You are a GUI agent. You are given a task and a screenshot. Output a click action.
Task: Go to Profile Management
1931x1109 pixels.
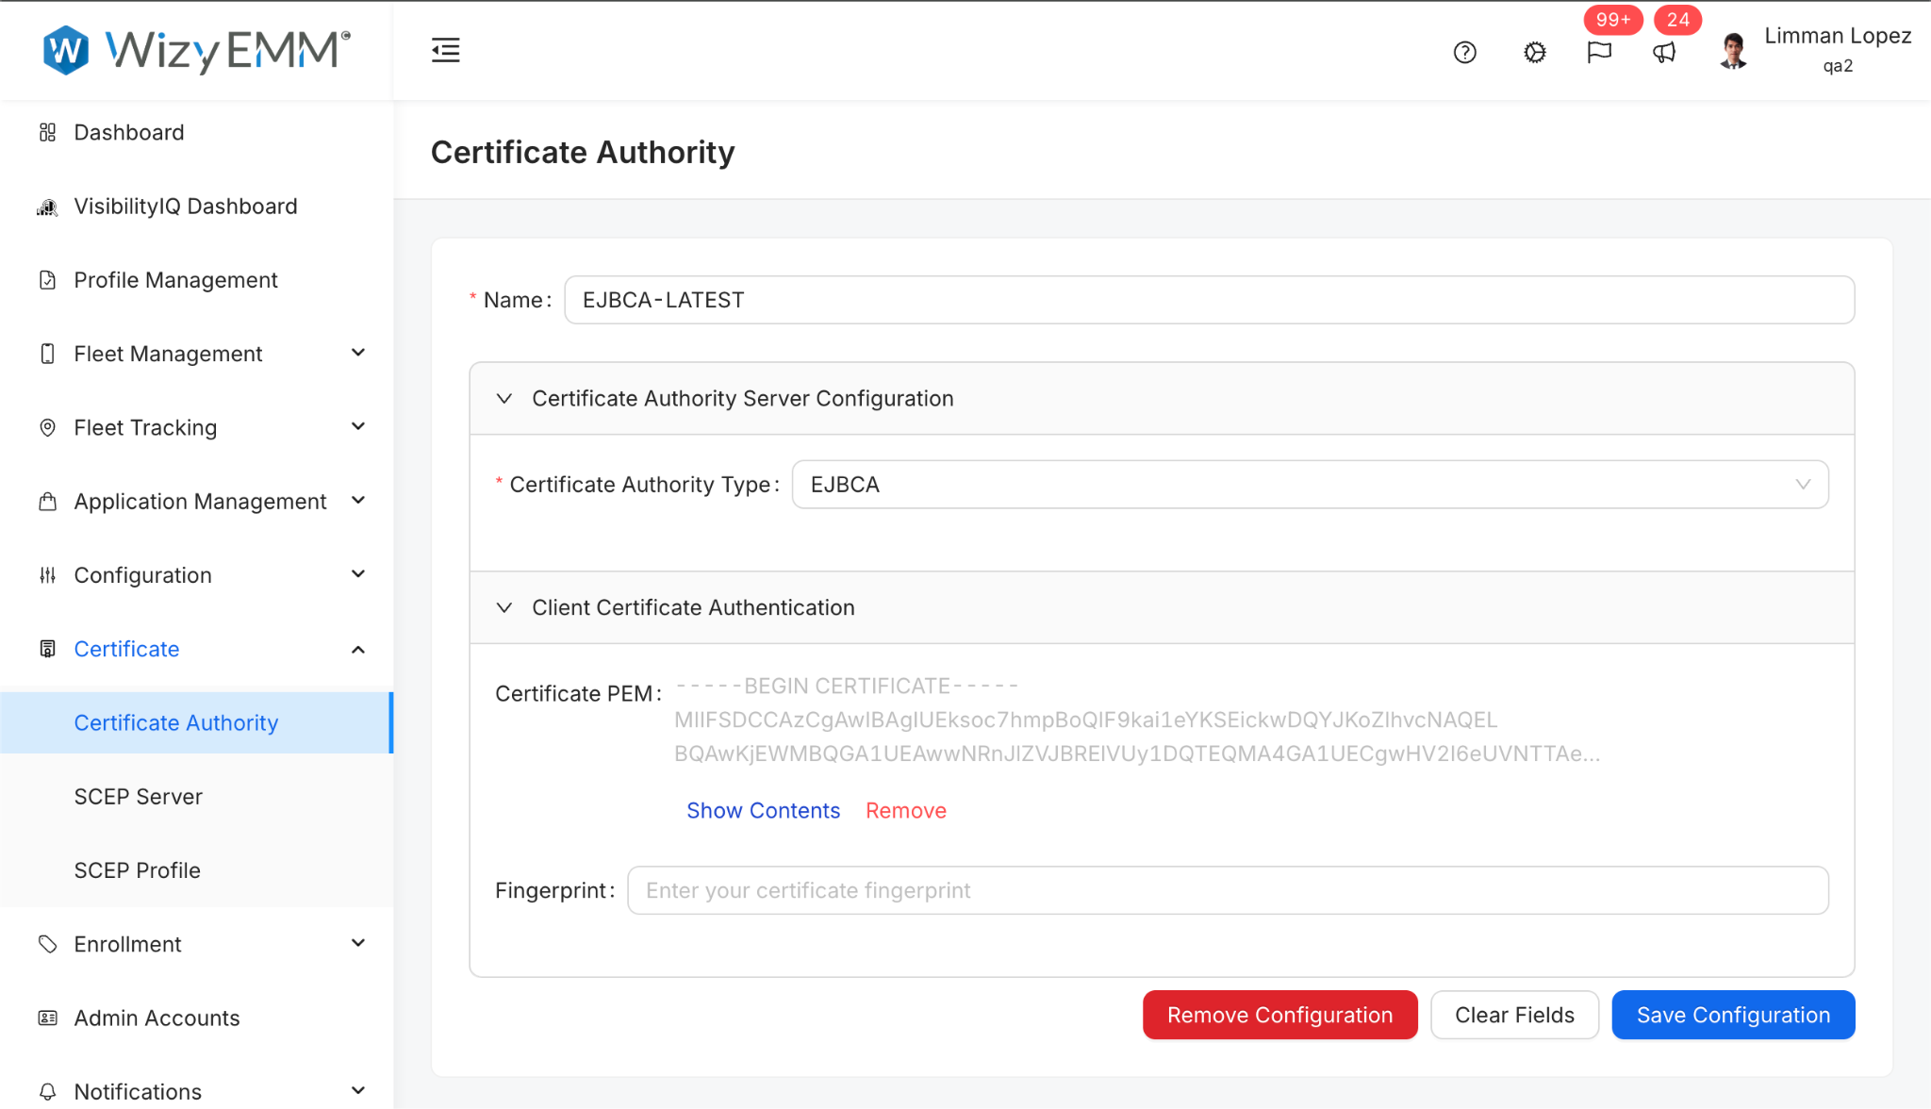(x=175, y=280)
